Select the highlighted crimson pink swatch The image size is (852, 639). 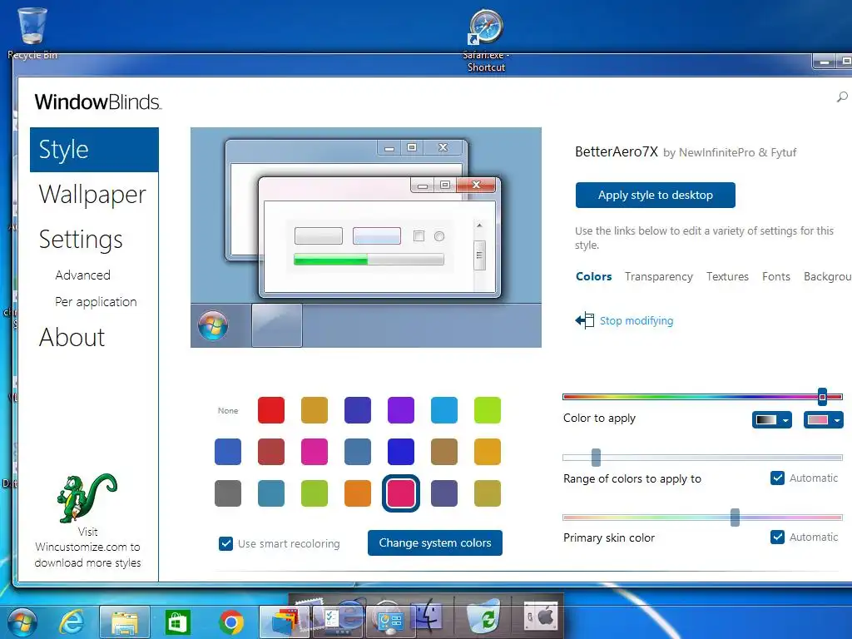coord(401,493)
